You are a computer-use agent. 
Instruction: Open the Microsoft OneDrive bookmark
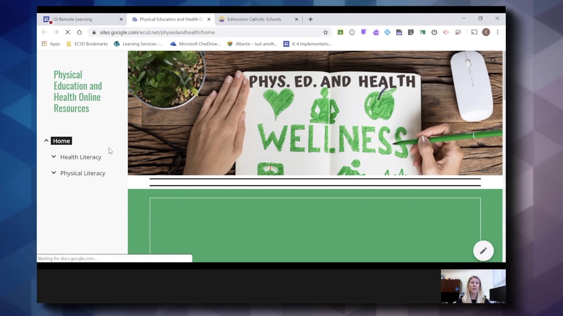click(x=195, y=44)
